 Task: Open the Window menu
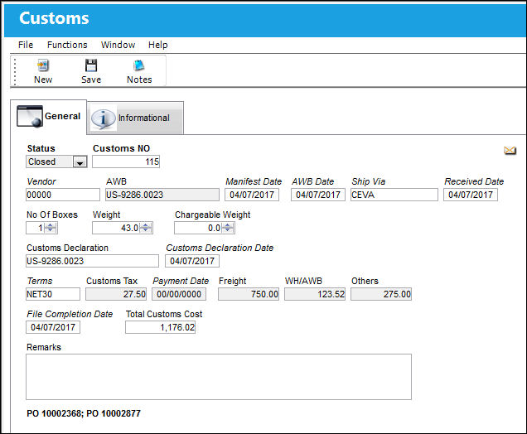point(118,45)
